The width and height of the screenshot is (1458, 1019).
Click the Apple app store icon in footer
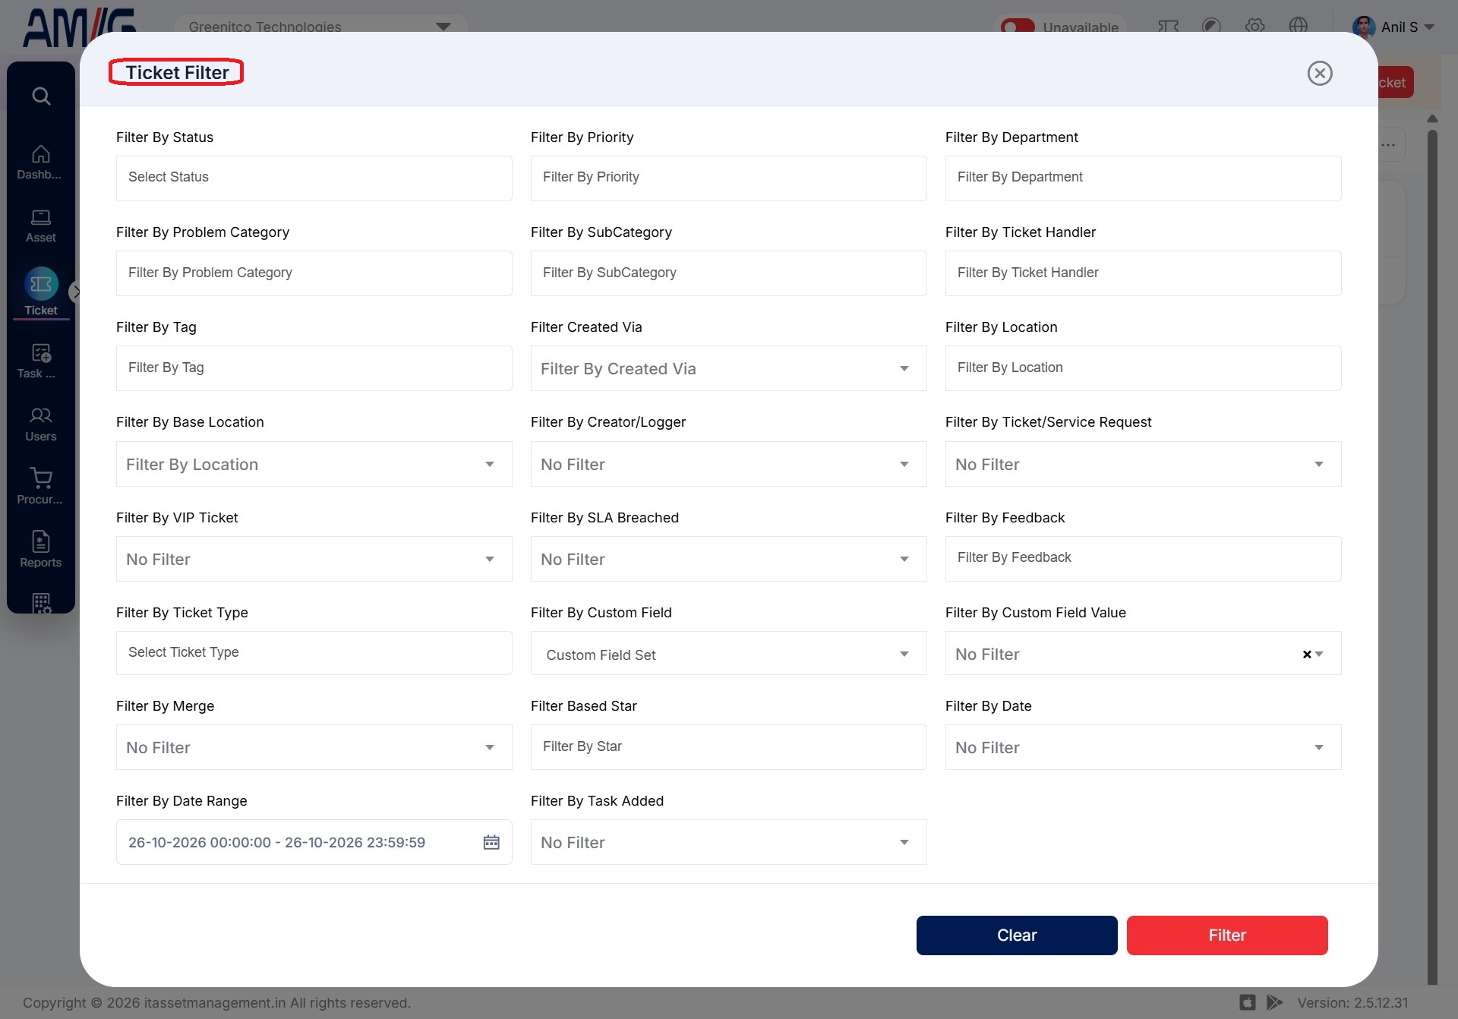(1248, 1002)
